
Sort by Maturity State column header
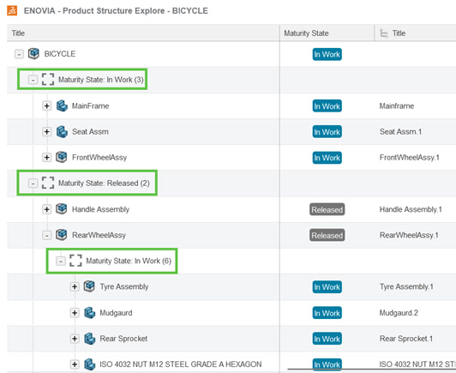[327, 33]
